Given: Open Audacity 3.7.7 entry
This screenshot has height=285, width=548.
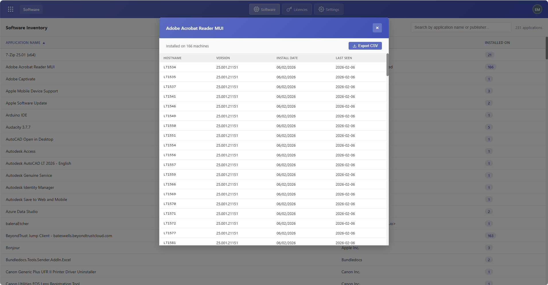Looking at the screenshot, I should 18,127.
